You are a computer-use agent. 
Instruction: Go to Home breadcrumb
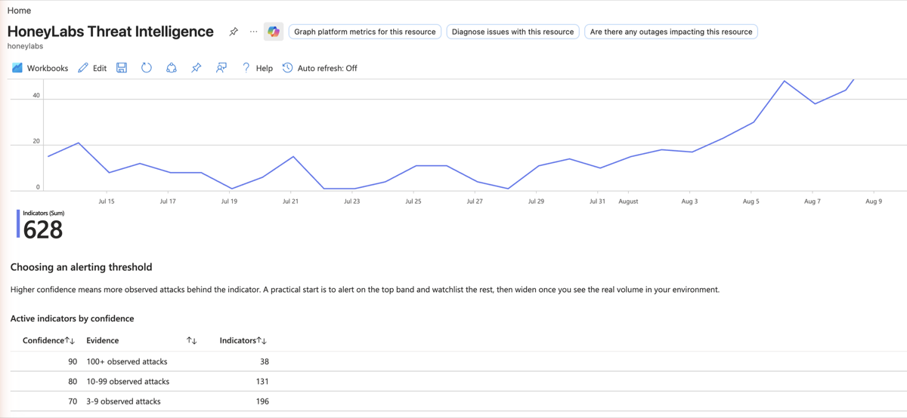20,11
